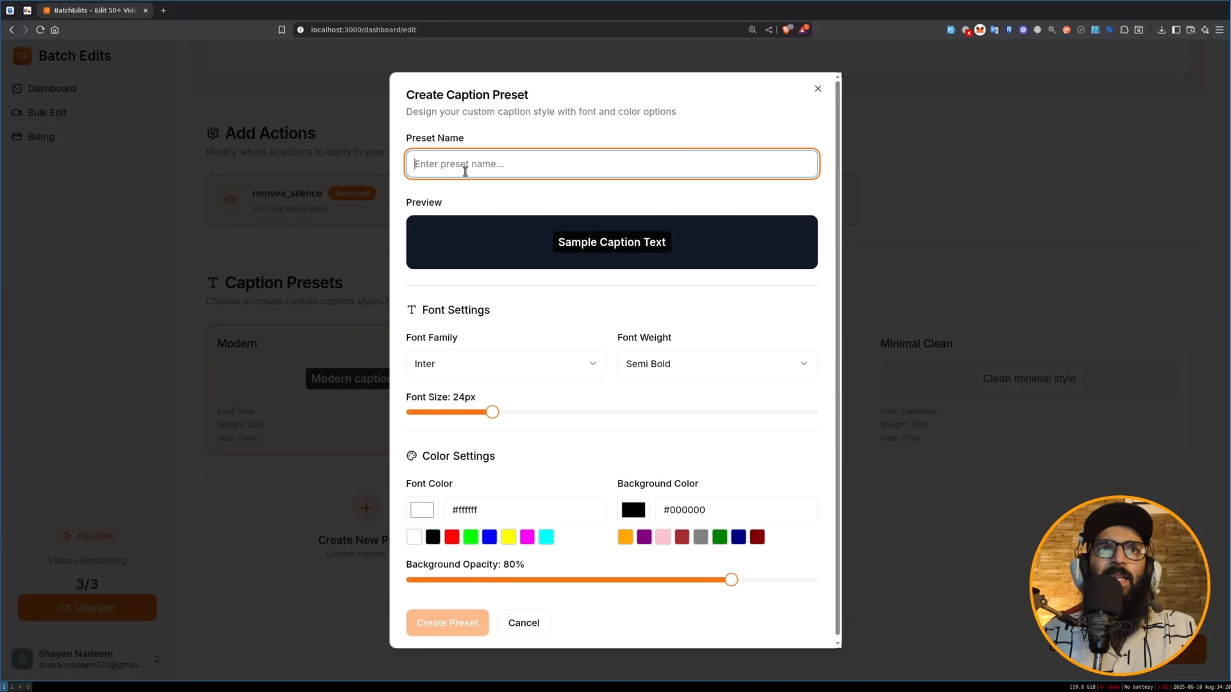Select the Minimal Clean preset card
The height and width of the screenshot is (692, 1231).
tap(1028, 390)
